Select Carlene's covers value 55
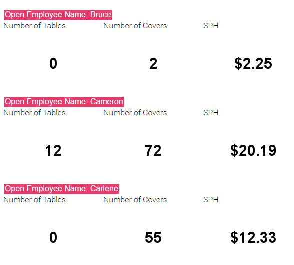Image resolution: width=294 pixels, height=265 pixels. (x=153, y=237)
